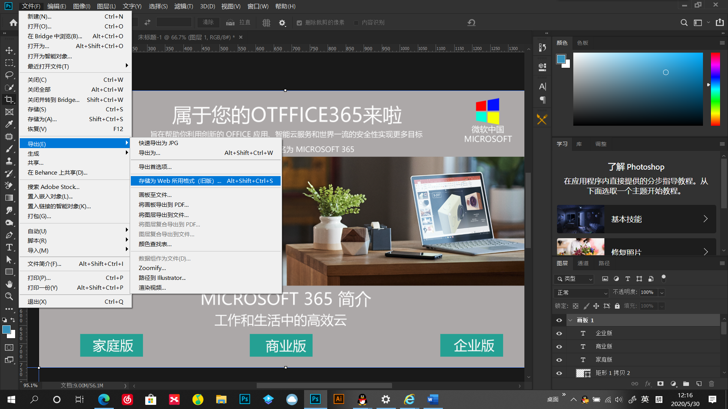Hide the 矩形 1 拷贝 2 layer
Screen dimensions: 728x409
[559, 373]
